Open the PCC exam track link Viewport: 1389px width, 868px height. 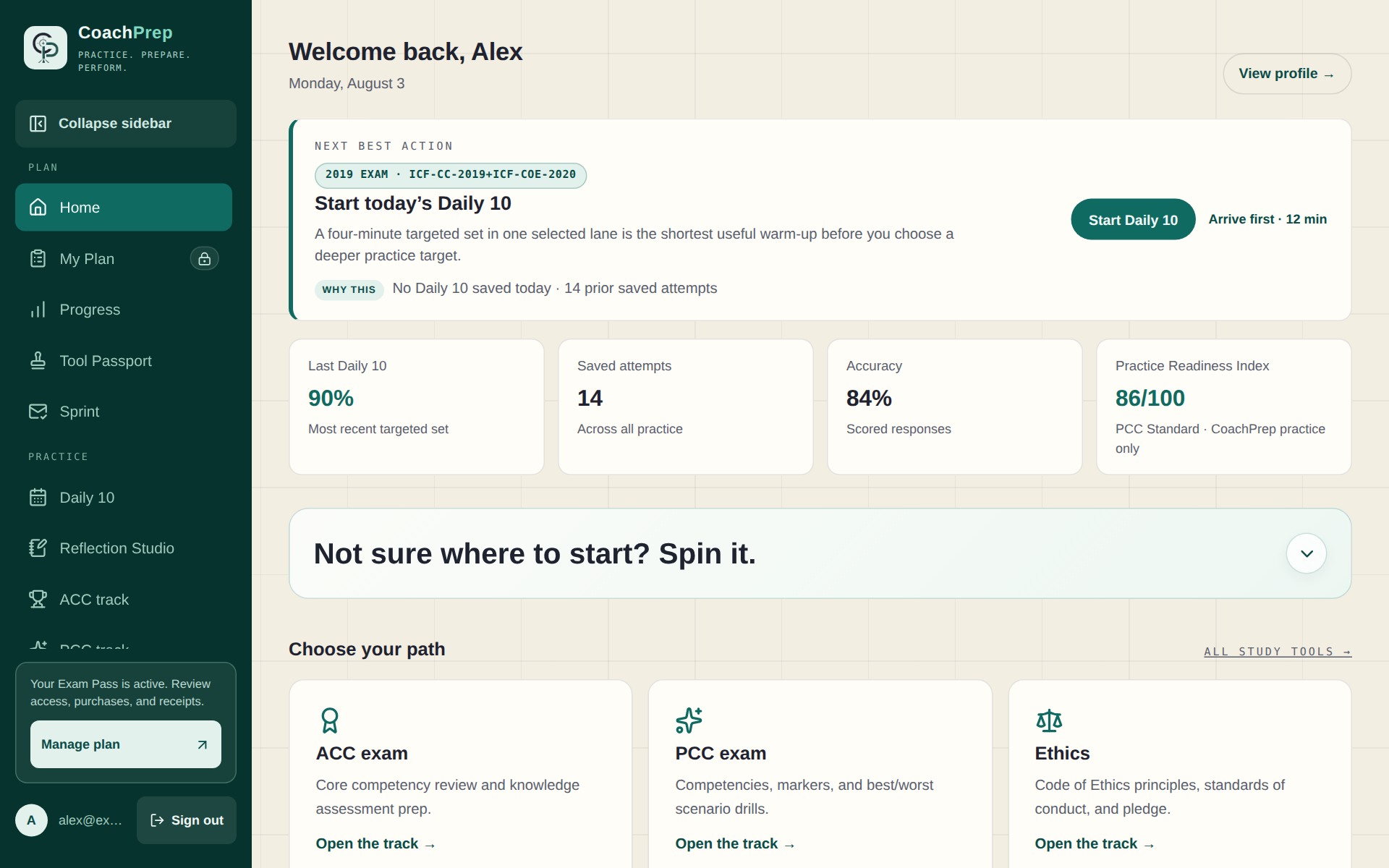[x=735, y=844]
